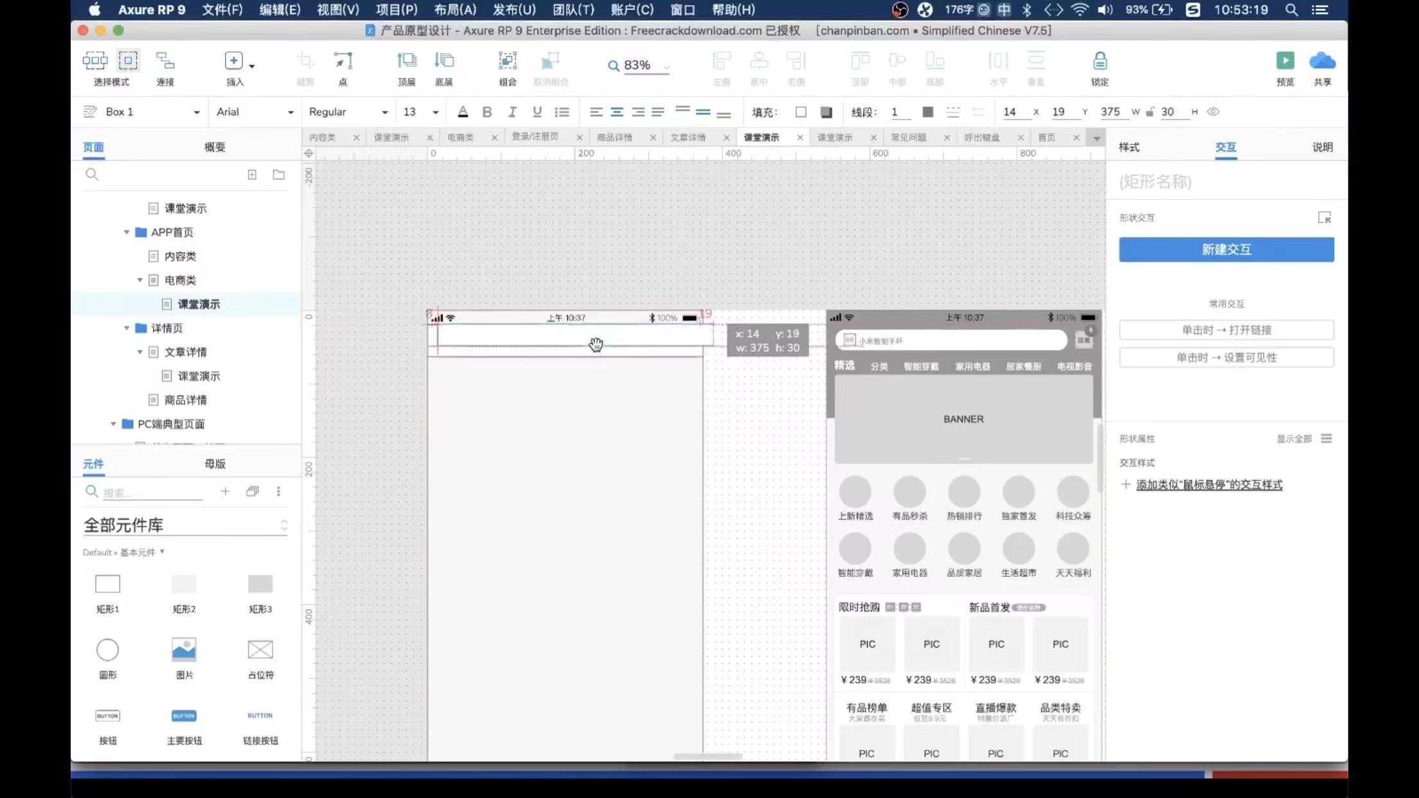Click the Bring to Front (顶层) icon
1419x798 pixels.
406,61
